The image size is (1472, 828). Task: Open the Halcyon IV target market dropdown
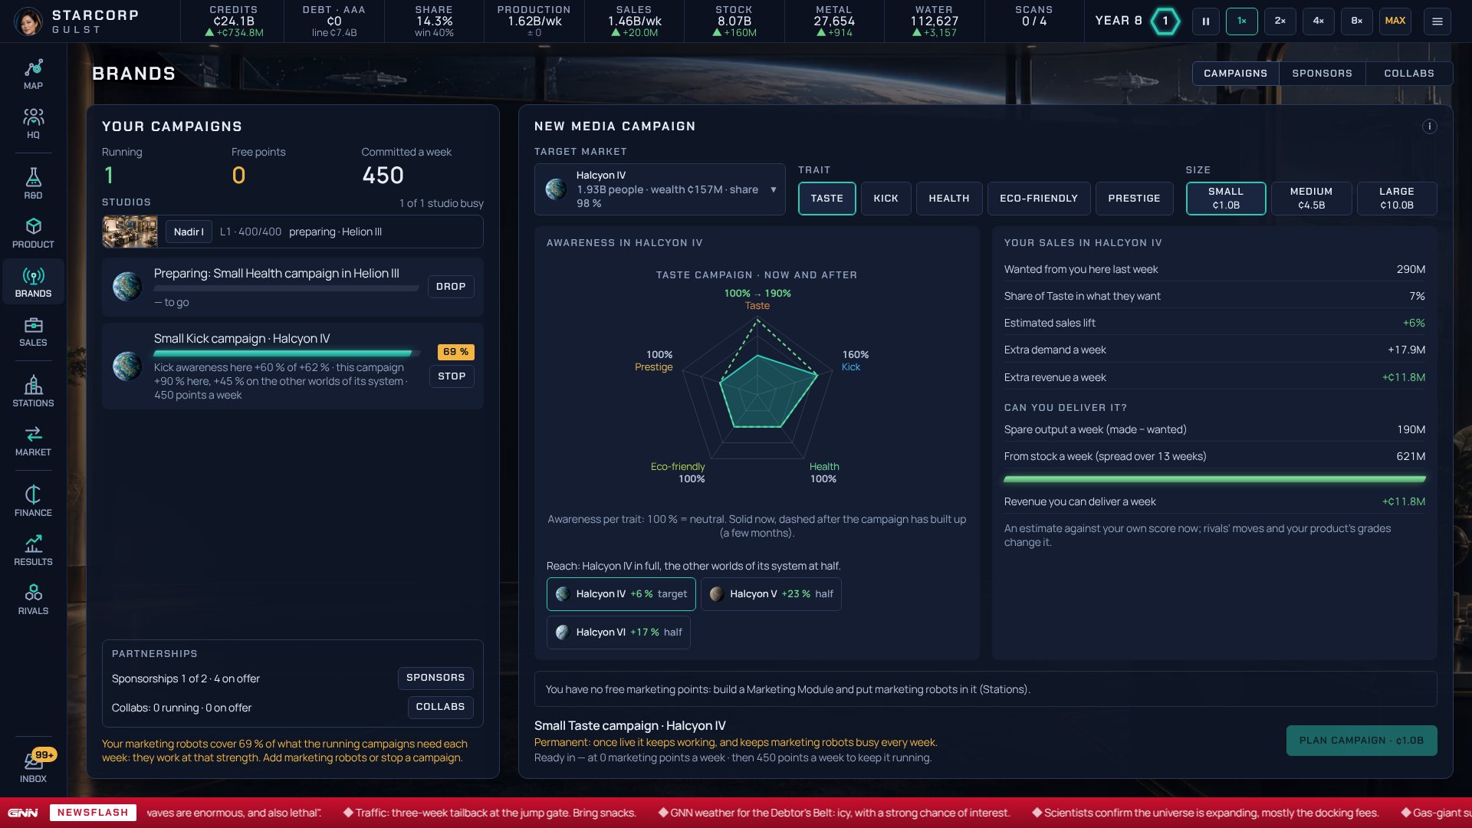coord(659,189)
